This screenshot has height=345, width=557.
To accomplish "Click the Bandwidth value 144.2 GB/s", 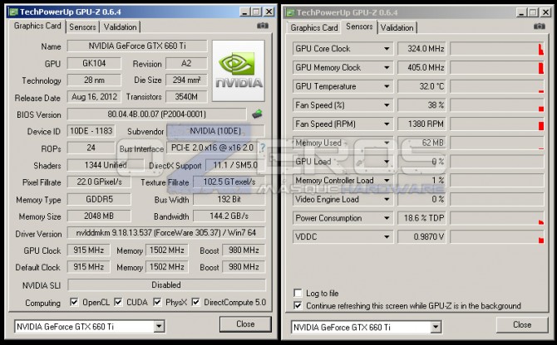I will [x=229, y=216].
